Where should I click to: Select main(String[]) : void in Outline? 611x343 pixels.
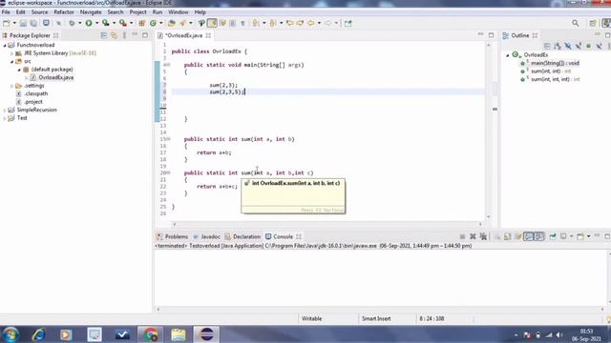[555, 63]
